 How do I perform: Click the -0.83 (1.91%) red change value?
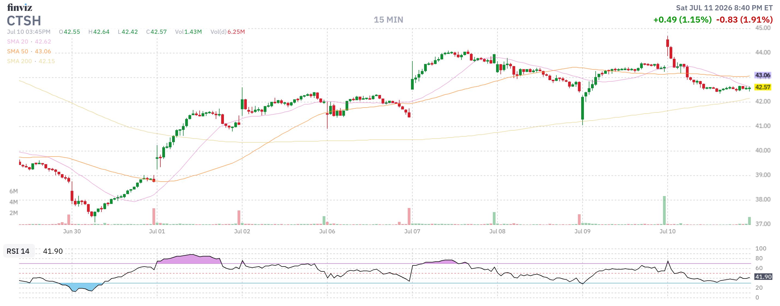click(x=745, y=20)
